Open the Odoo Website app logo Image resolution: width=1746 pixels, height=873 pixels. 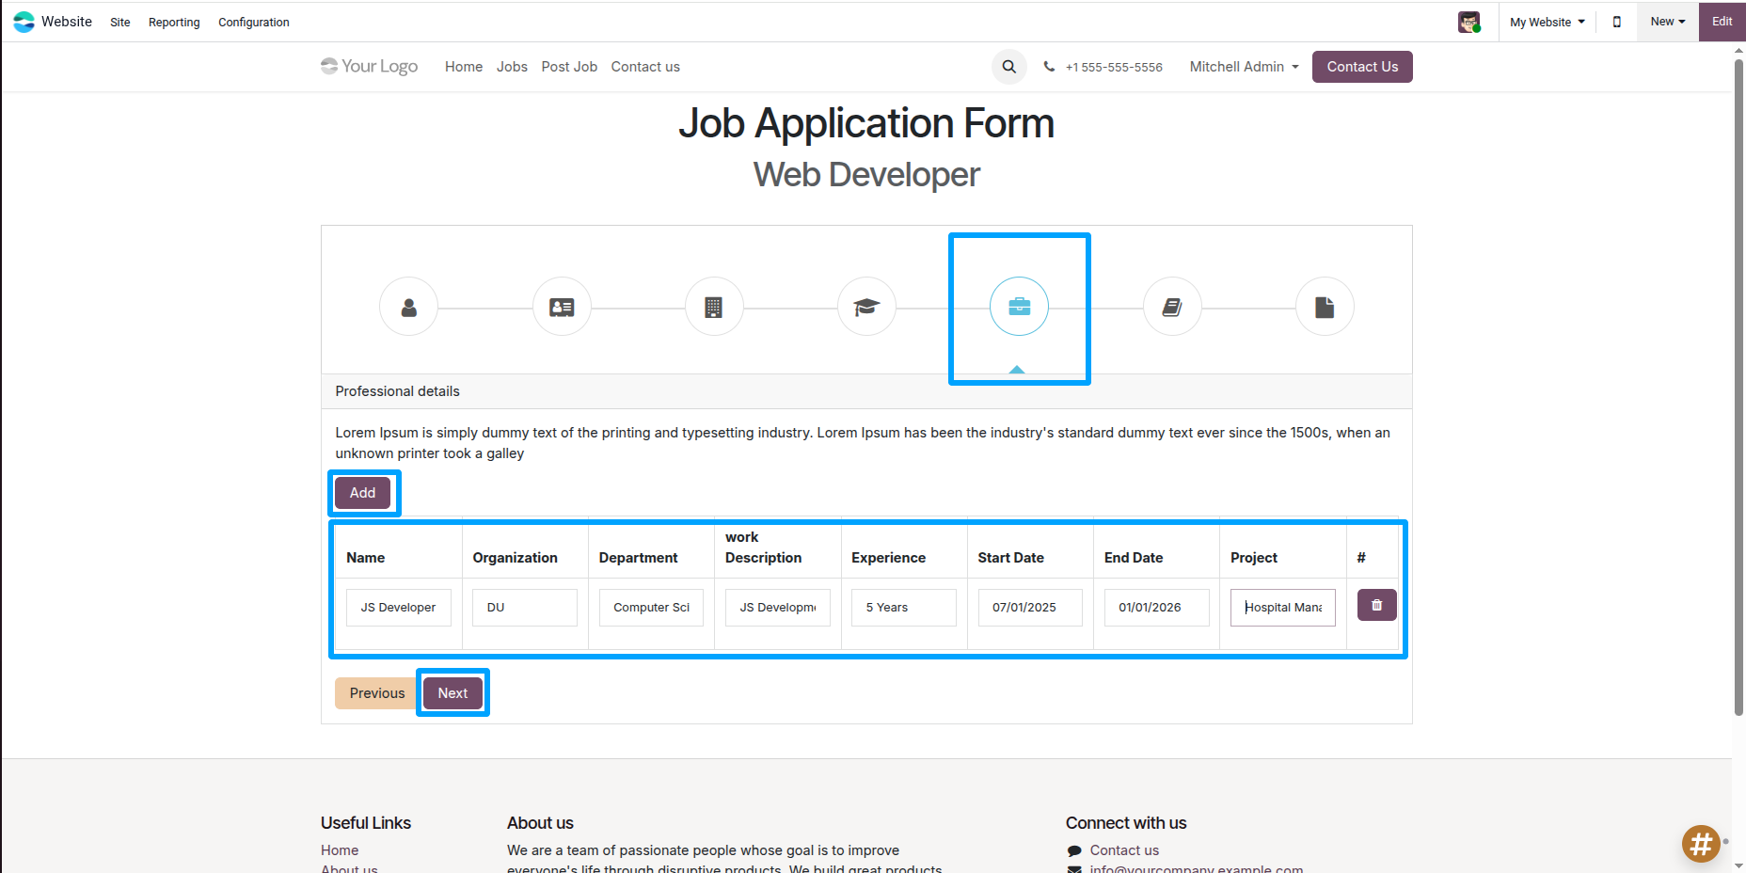(x=24, y=22)
